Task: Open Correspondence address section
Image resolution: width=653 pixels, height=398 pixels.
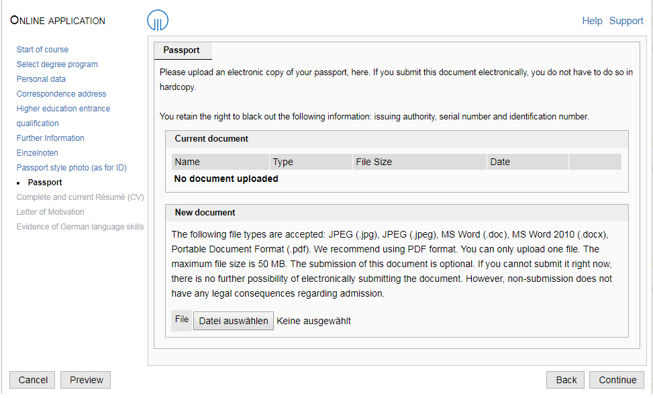Action: 61,94
